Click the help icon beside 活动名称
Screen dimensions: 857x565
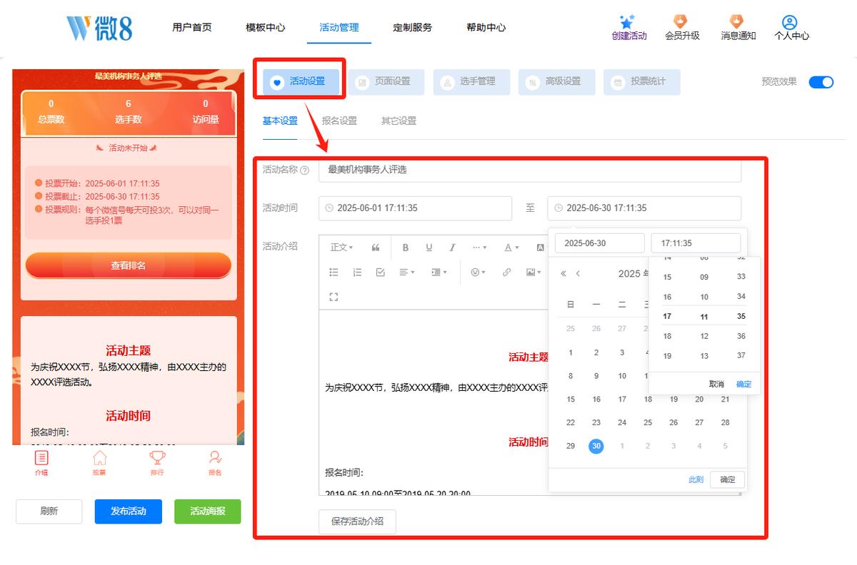[x=305, y=170]
